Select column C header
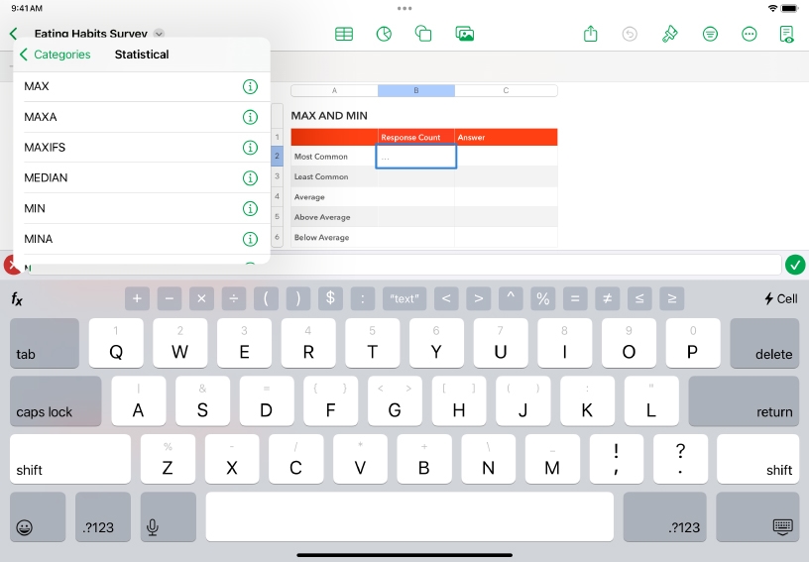This screenshot has width=809, height=562. pyautogui.click(x=506, y=91)
